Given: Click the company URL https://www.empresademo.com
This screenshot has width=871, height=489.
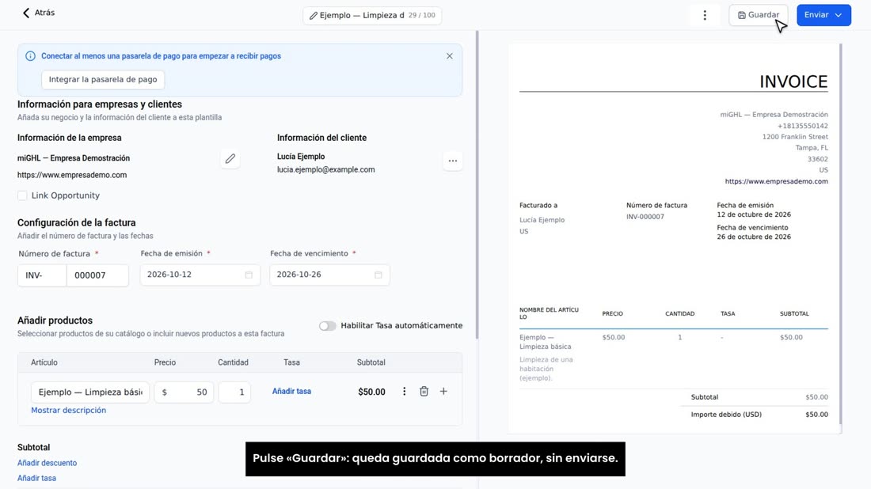Looking at the screenshot, I should [x=71, y=175].
